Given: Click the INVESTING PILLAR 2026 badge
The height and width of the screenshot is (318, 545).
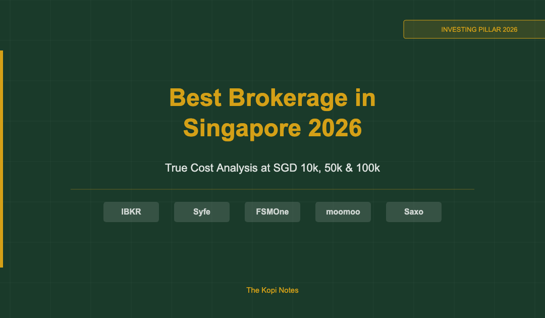Looking at the screenshot, I should click(x=474, y=29).
